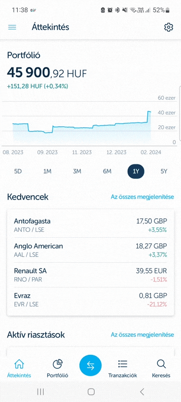Tap the Android back navigation icon
Image resolution: width=181 pixels, height=402 pixels.
click(142, 391)
